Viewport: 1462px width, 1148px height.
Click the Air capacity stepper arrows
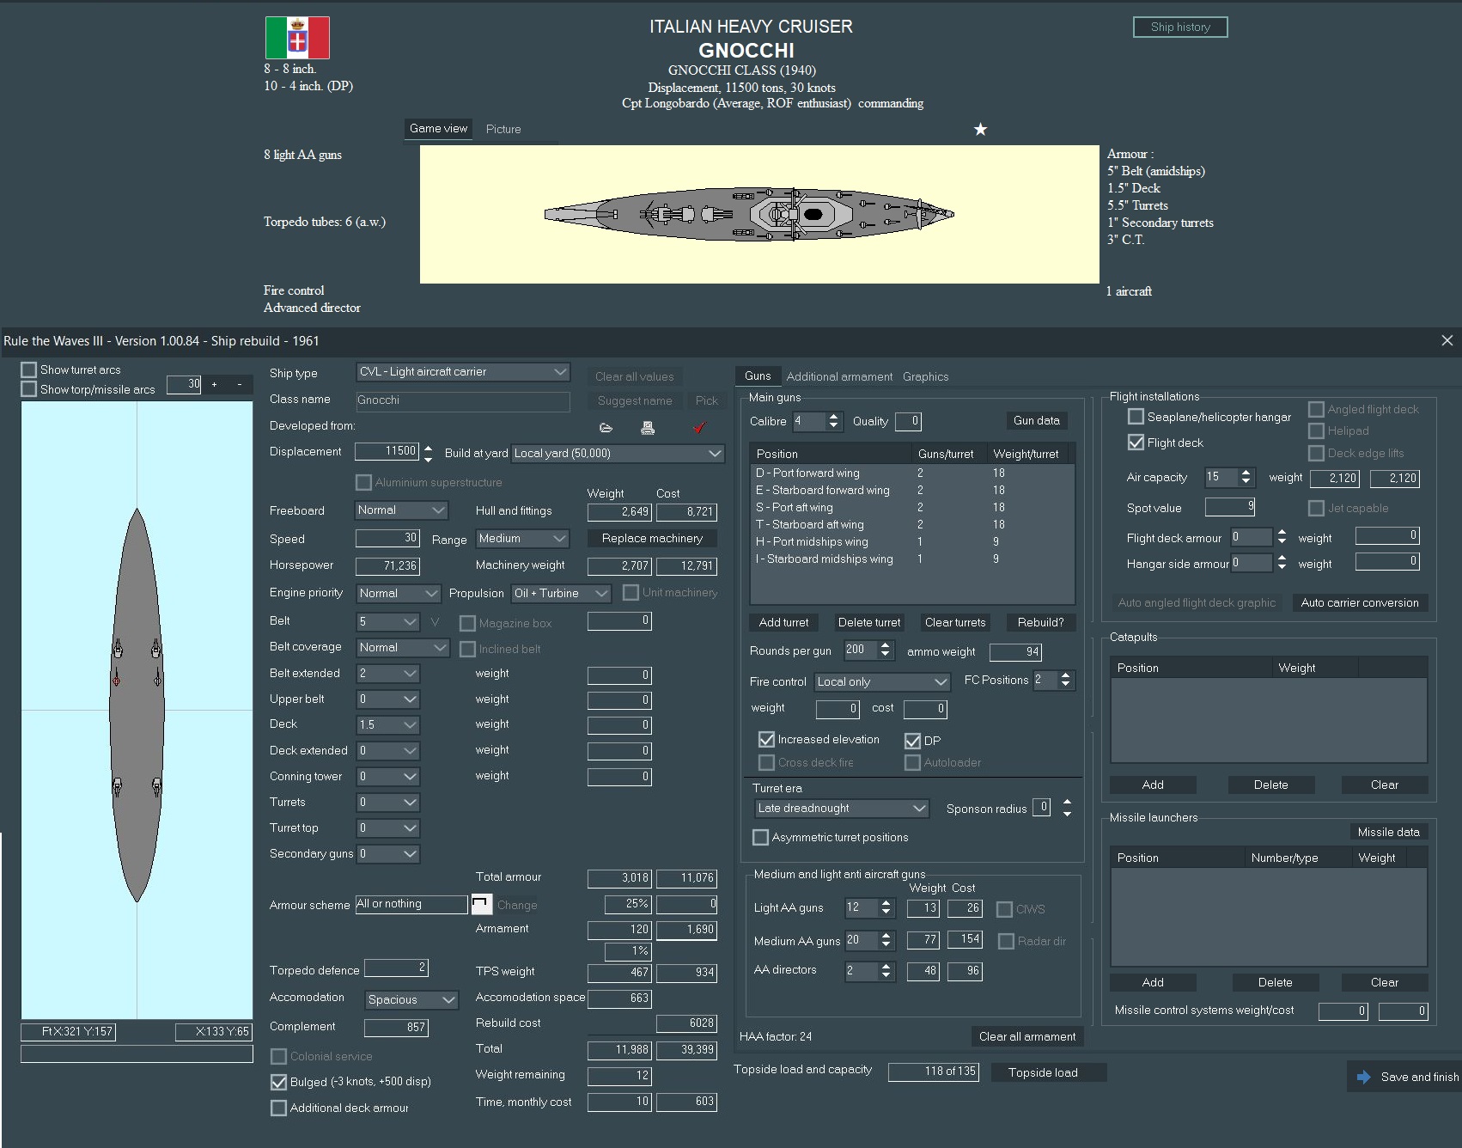tap(1246, 477)
